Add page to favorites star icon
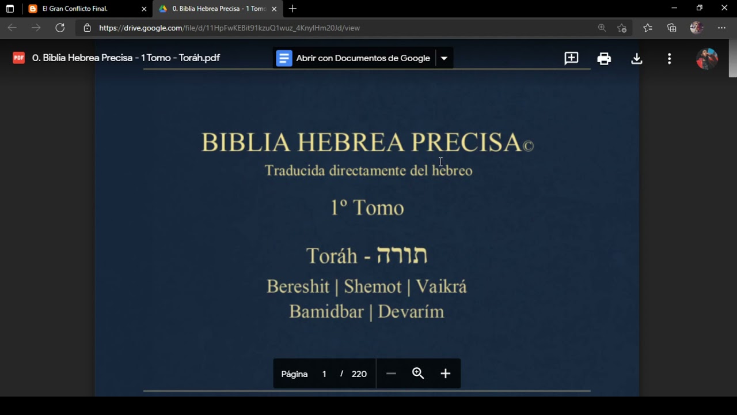The height and width of the screenshot is (415, 737). (622, 28)
